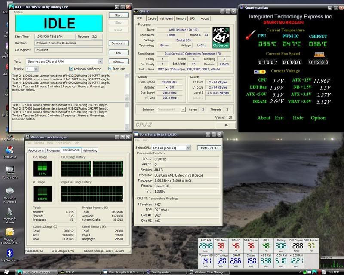Click the GPU 48 °C gadget tile
Screen dimensions: 344x275
[266, 246]
